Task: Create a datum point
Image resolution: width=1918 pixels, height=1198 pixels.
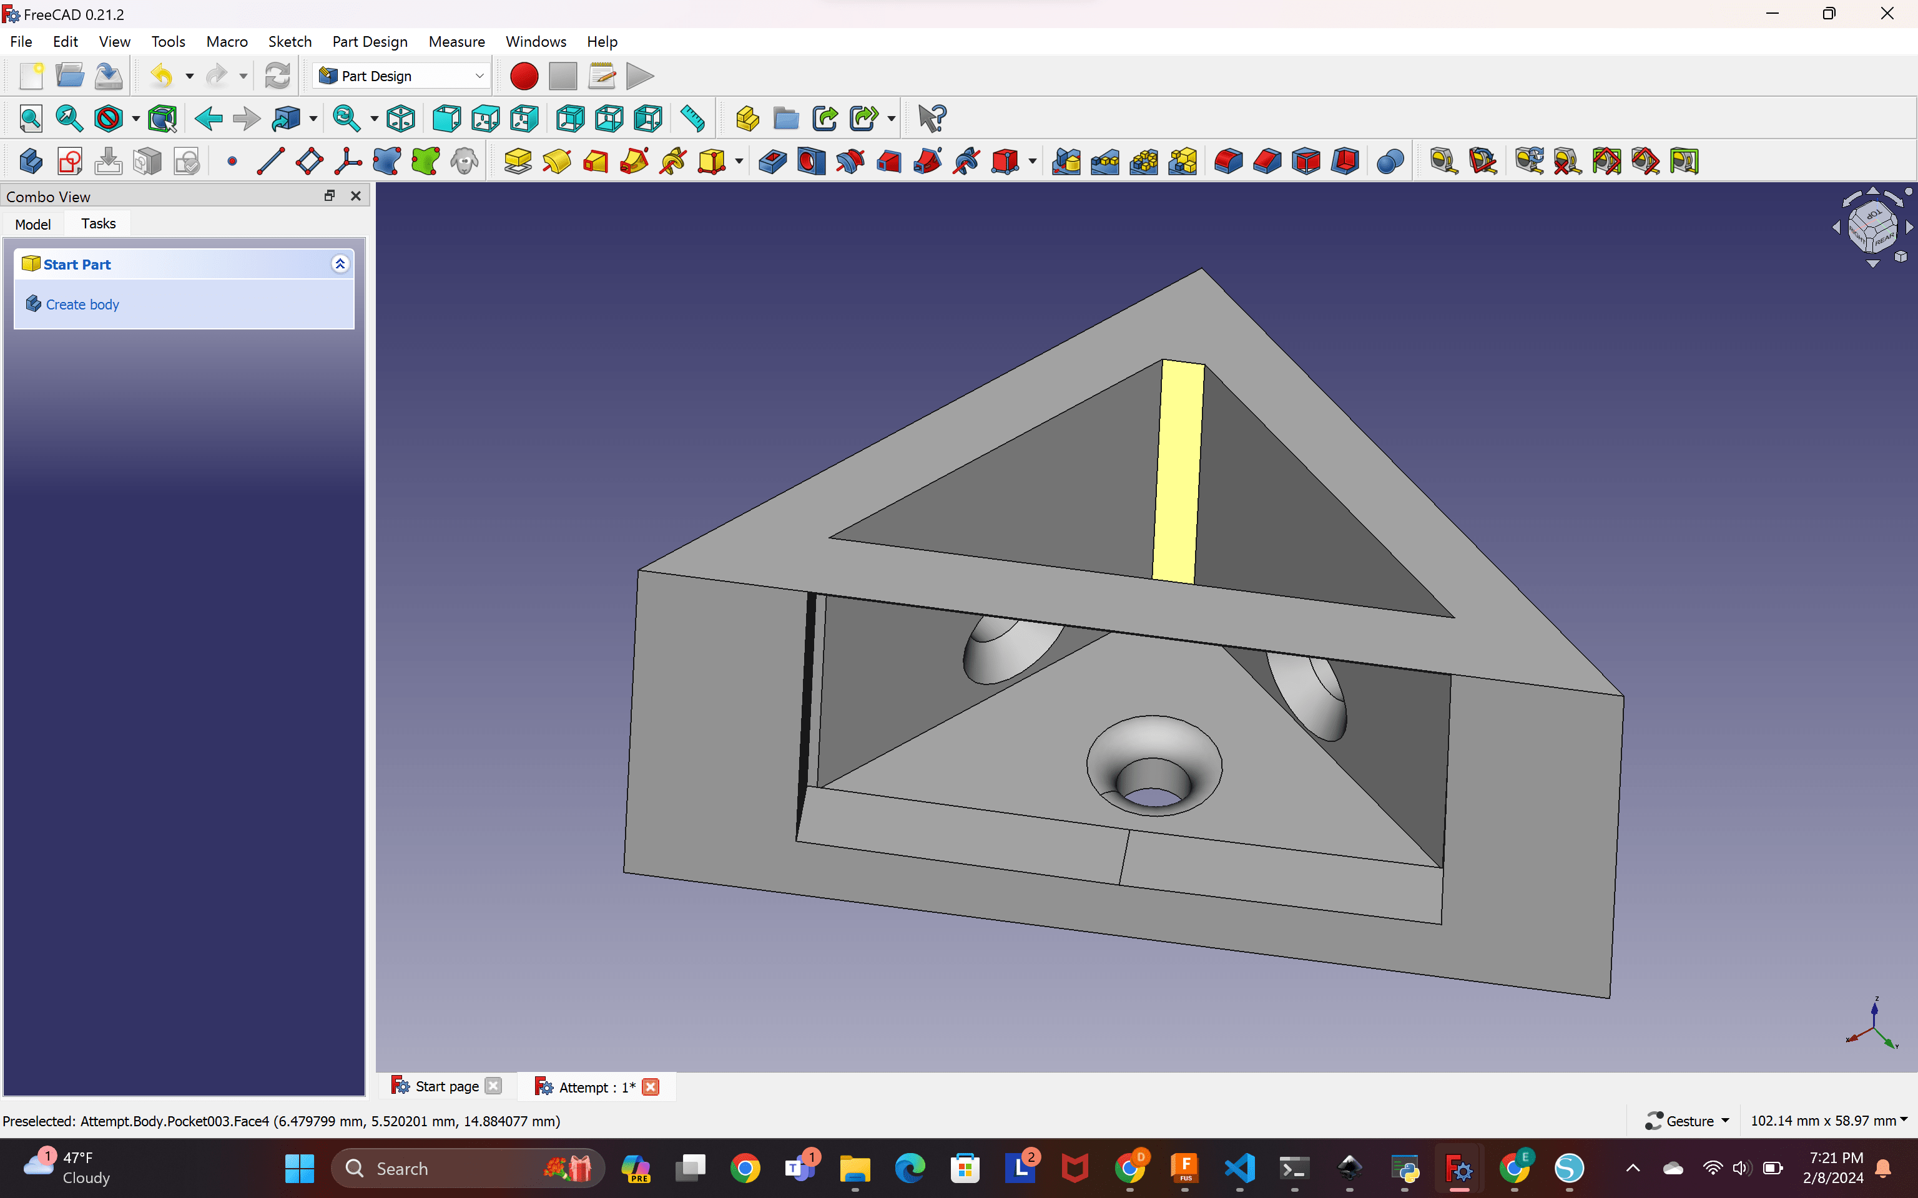Action: (x=232, y=162)
